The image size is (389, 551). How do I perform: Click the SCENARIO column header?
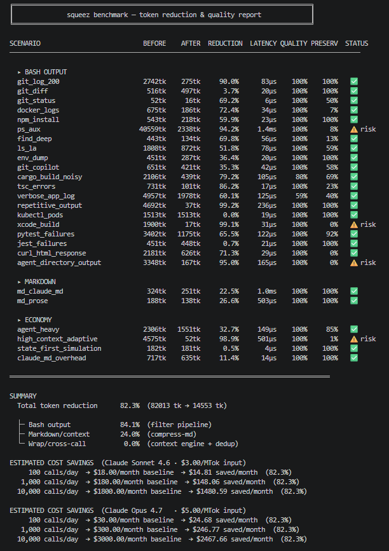point(25,43)
